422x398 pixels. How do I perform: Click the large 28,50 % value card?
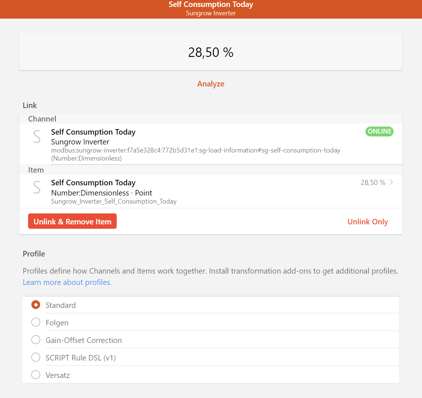[211, 52]
